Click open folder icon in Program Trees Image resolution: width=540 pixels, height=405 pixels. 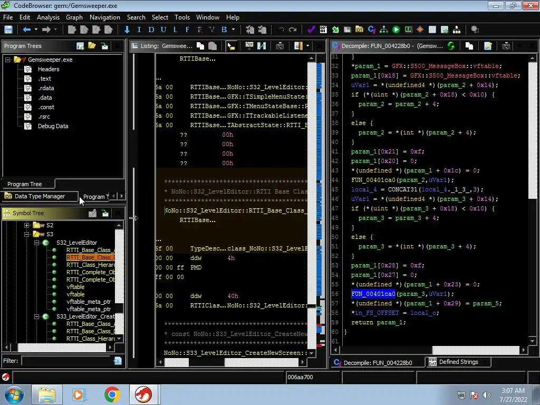[x=92, y=46]
